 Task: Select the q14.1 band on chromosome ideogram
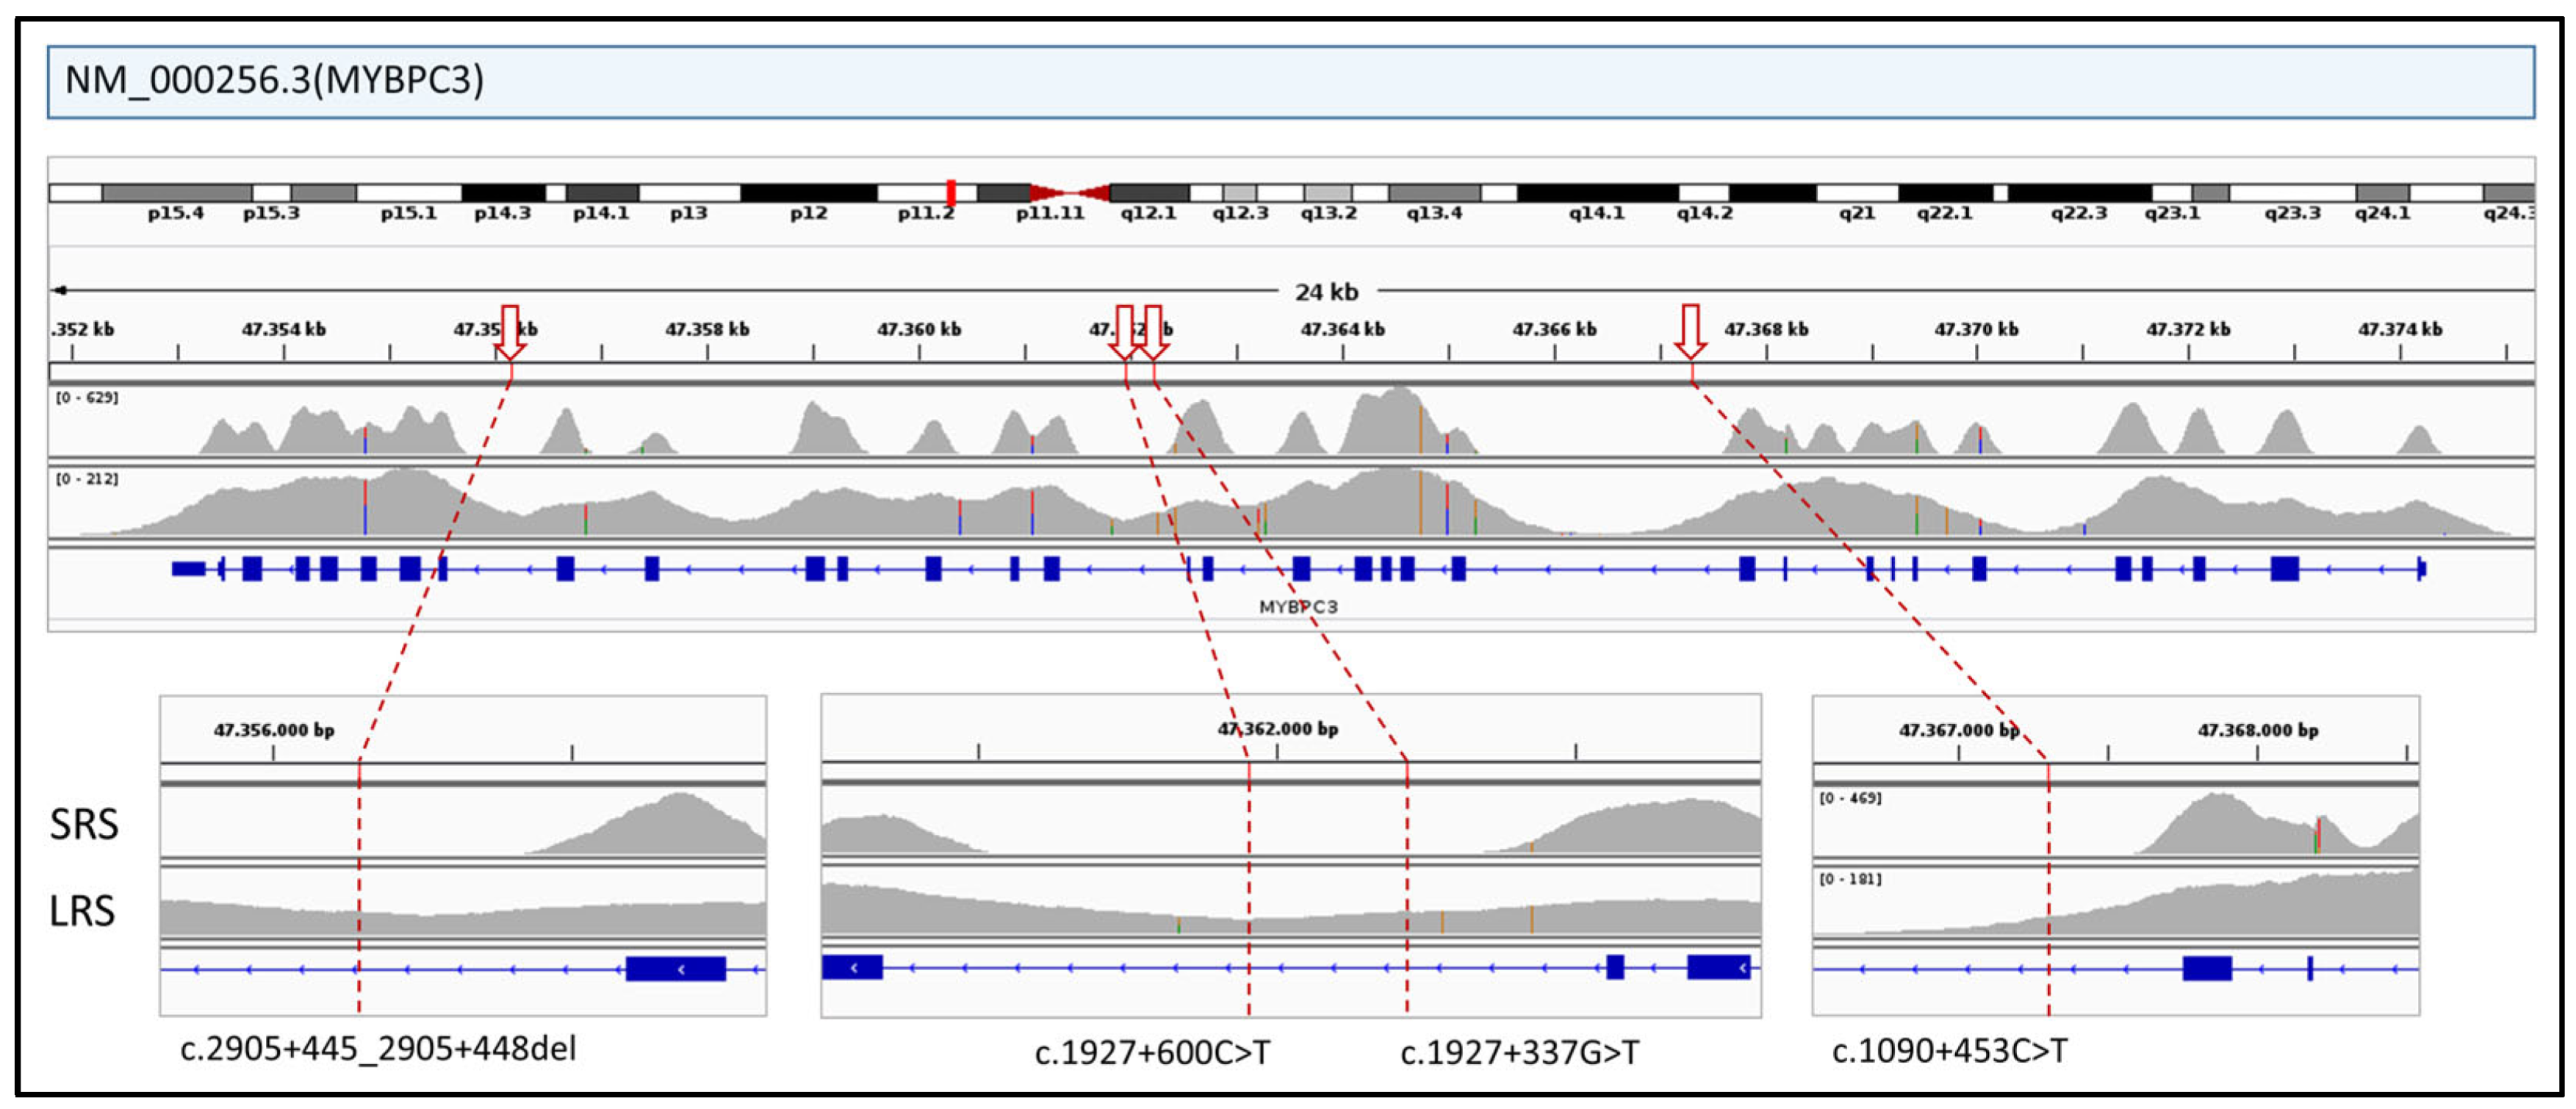(1597, 192)
